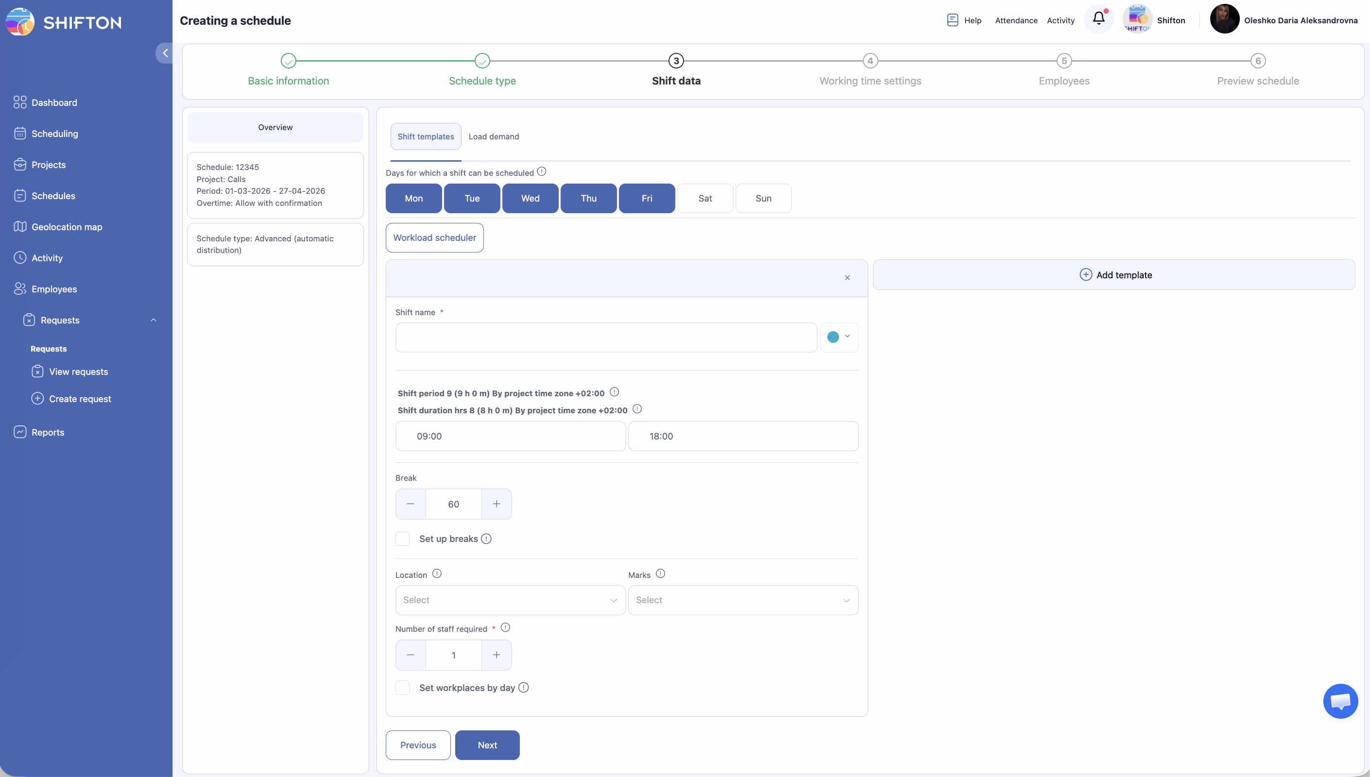
Task: Open the Marks select dropdown
Action: (x=743, y=600)
